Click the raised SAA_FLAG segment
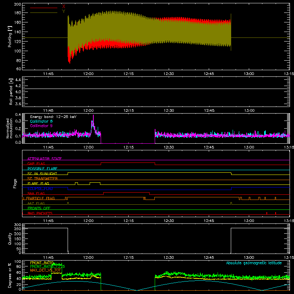Image resolution: width=294 pixels, height=294 pixels. pyautogui.click(x=126, y=193)
